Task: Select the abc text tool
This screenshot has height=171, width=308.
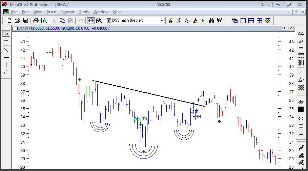Action: click(301, 102)
